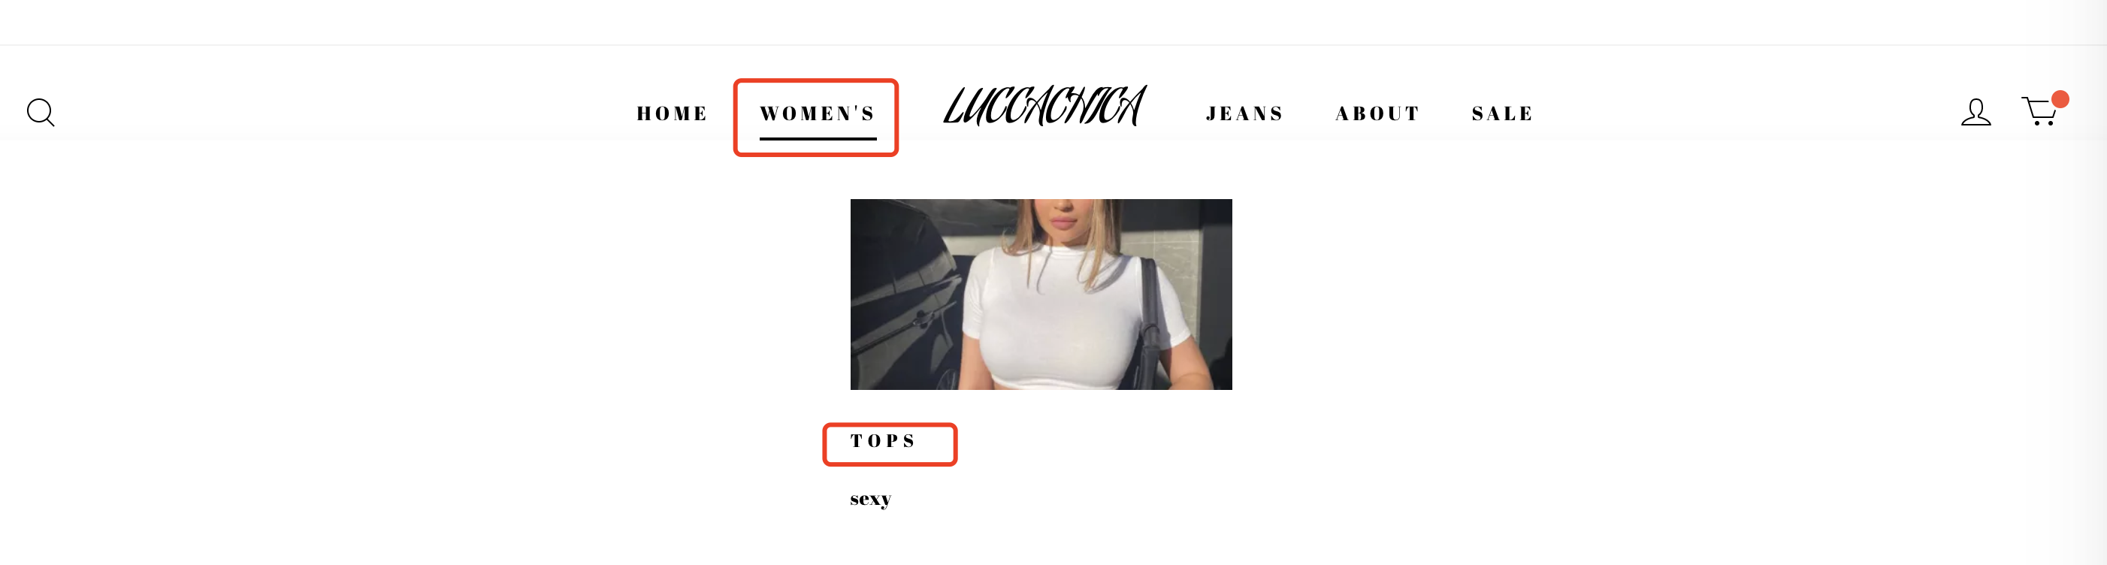Sign in using the profile silhouette
This screenshot has width=2107, height=565.
1976,112
